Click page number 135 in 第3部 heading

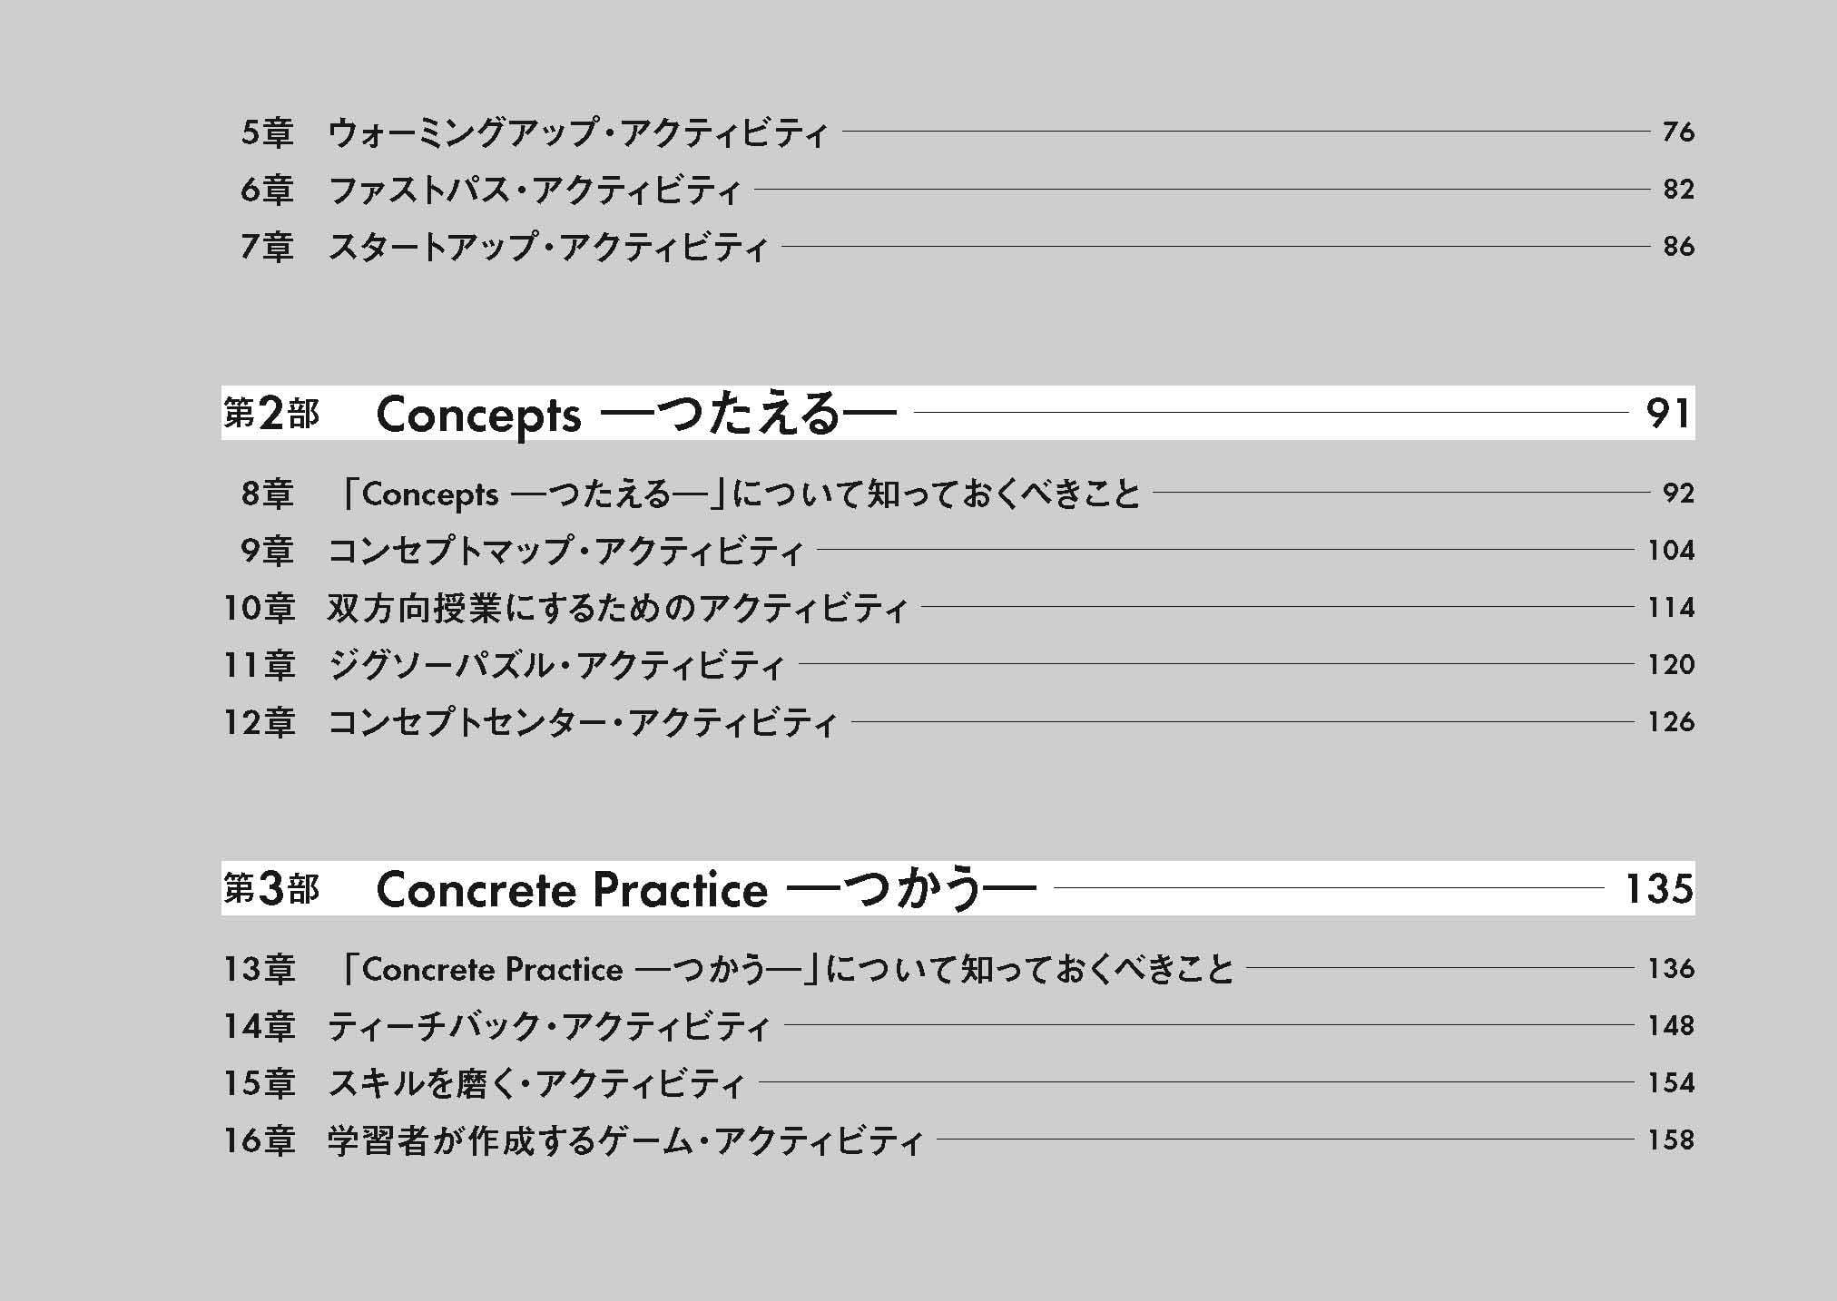pyautogui.click(x=1658, y=890)
